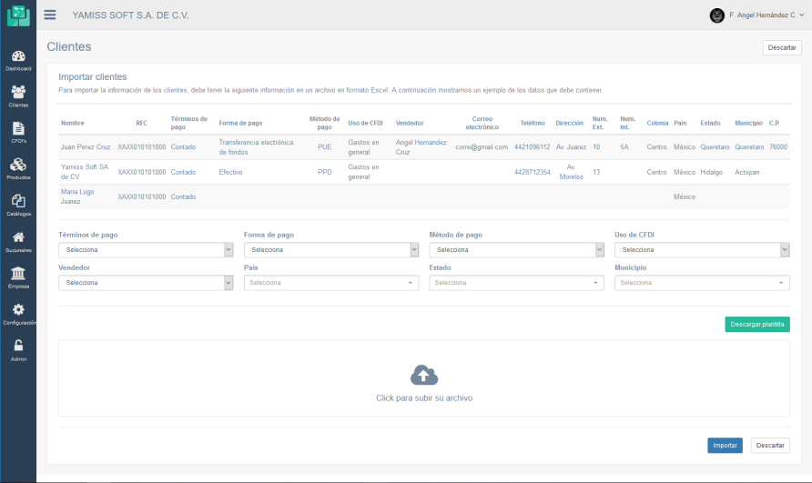Open the Forma de pago dropdown
This screenshot has width=812, height=483.
point(331,249)
